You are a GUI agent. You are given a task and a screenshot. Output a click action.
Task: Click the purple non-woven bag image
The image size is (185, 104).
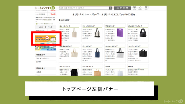pyautogui.click(x=120, y=32)
